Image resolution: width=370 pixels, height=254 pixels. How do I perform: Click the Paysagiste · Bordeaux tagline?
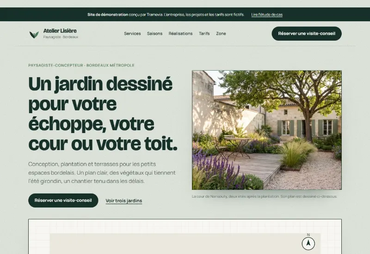[x=61, y=37]
